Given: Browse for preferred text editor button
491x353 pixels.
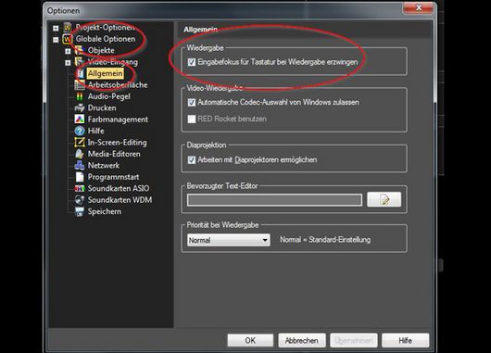Looking at the screenshot, I should [x=384, y=199].
